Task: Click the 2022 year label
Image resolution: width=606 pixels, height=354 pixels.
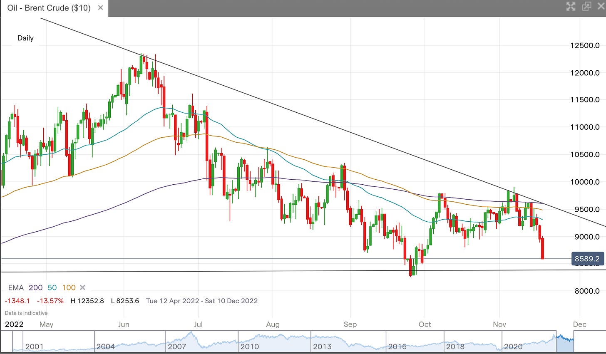Action: (x=14, y=324)
